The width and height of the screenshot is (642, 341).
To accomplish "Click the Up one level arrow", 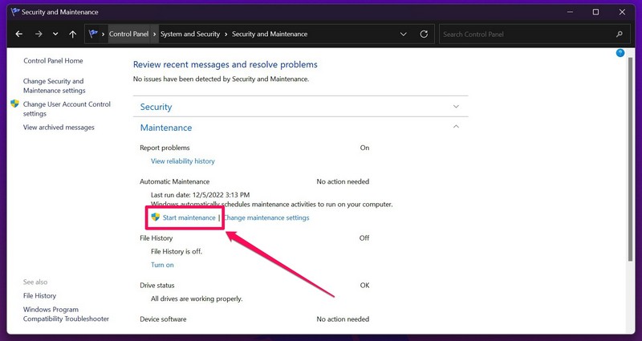I will pyautogui.click(x=73, y=35).
